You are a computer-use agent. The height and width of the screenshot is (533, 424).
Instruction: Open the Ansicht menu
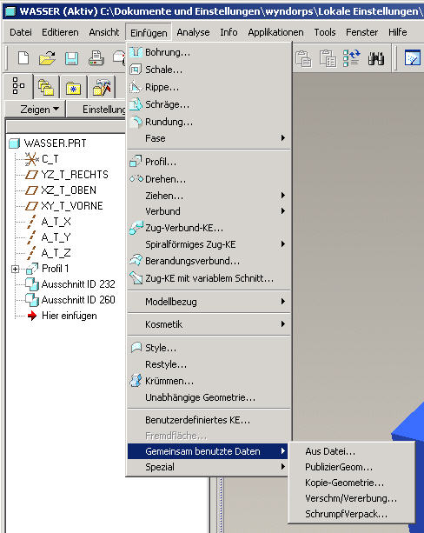pos(104,32)
